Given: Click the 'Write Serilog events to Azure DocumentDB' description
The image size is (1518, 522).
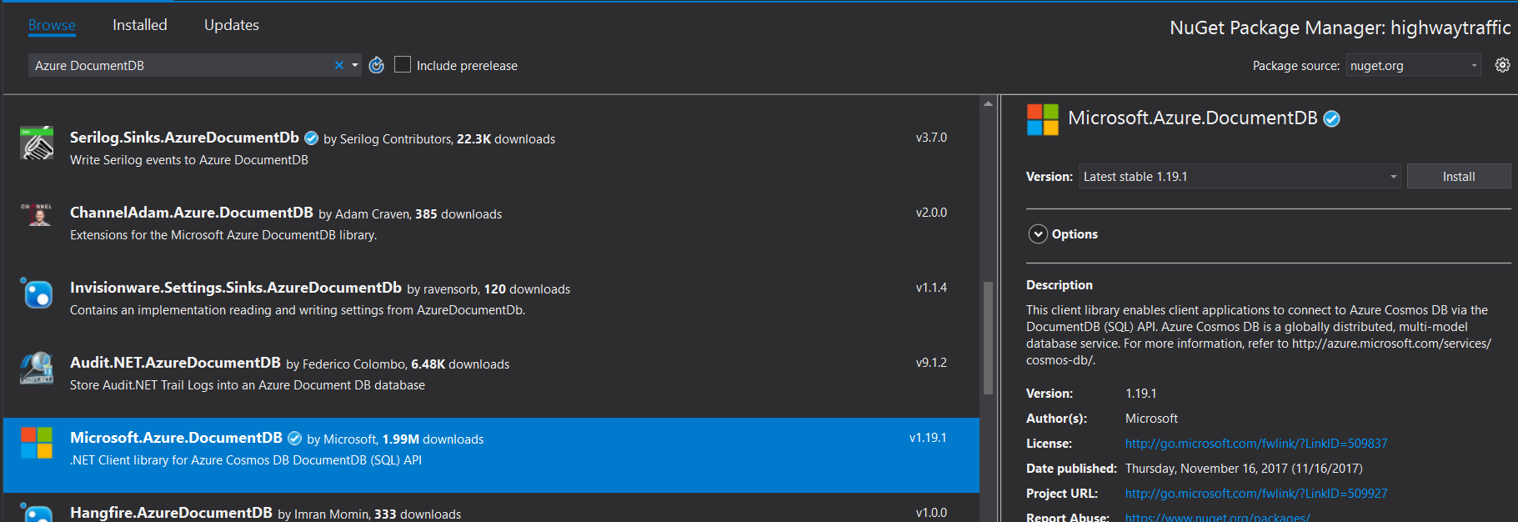Looking at the screenshot, I should (189, 160).
